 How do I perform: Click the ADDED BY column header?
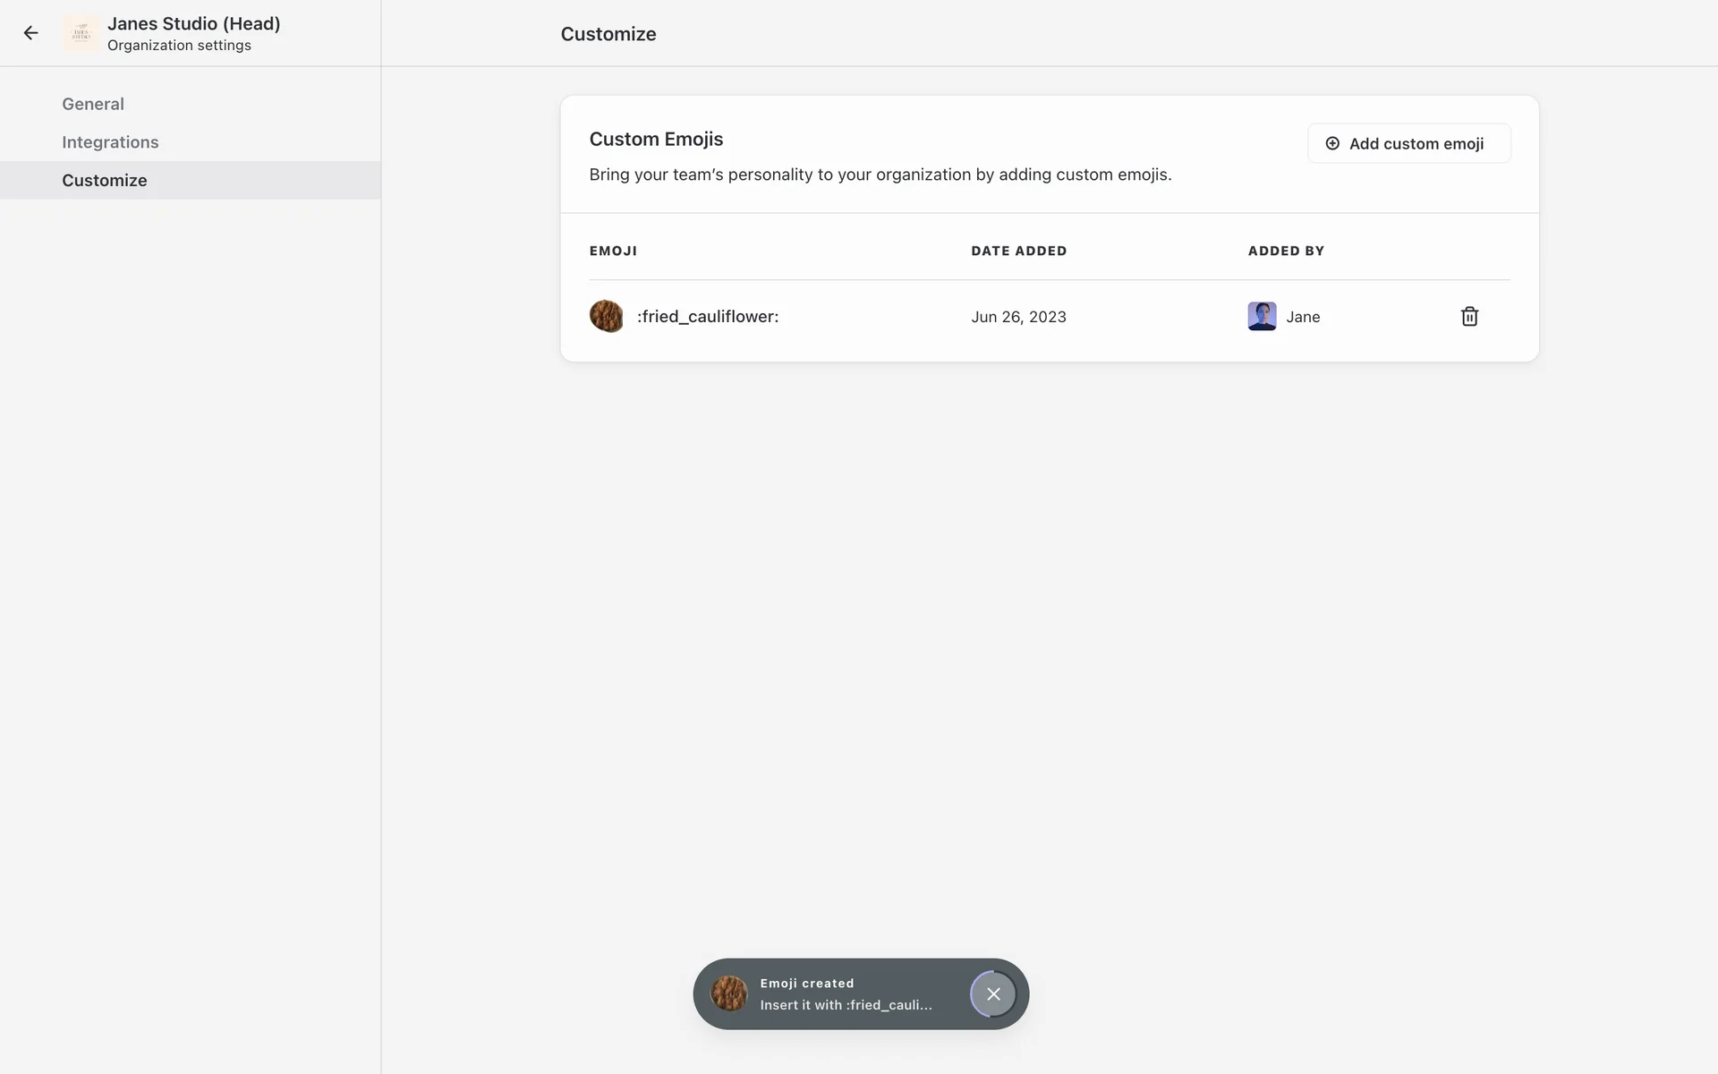[1286, 251]
